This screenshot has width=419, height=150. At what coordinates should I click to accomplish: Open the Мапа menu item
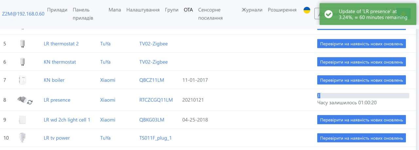[x=115, y=10]
